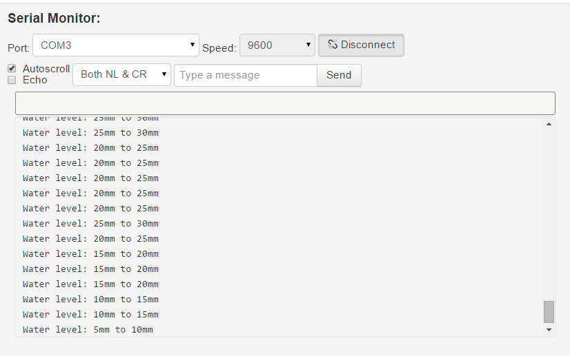Click the unlink icon on Disconnect

tap(332, 45)
